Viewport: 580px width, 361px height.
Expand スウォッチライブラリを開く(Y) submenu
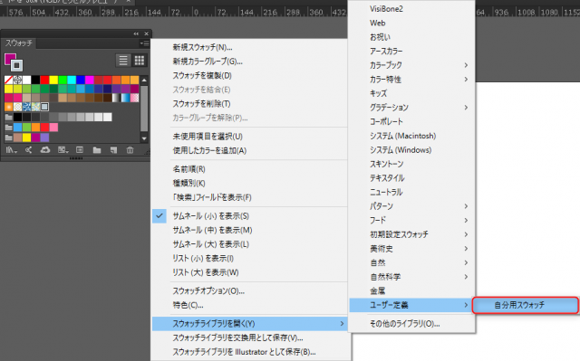[x=250, y=324]
